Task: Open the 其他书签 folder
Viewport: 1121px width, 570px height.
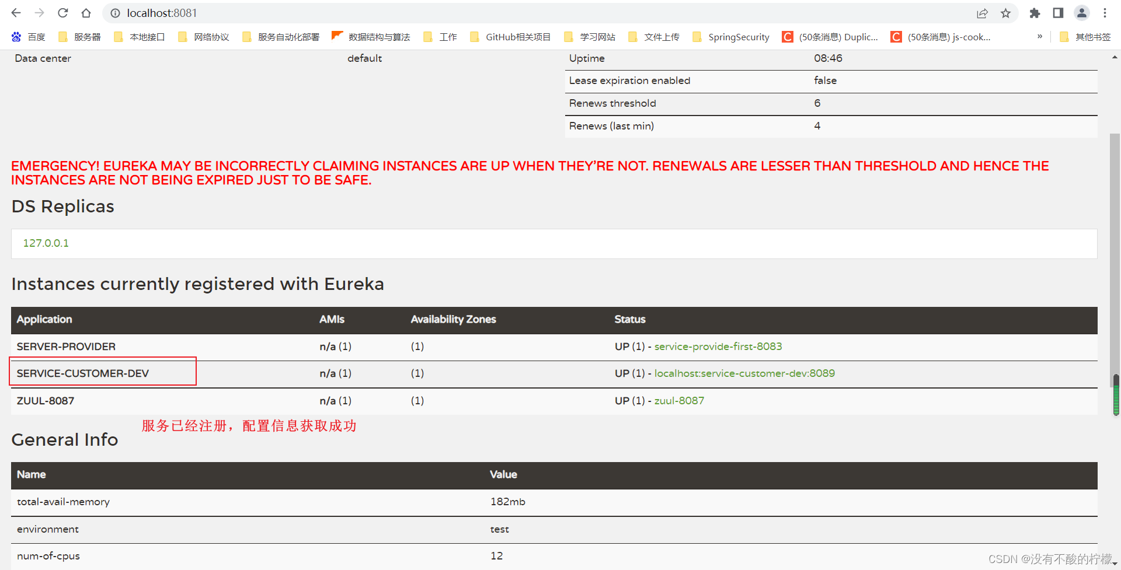Action: click(x=1085, y=37)
